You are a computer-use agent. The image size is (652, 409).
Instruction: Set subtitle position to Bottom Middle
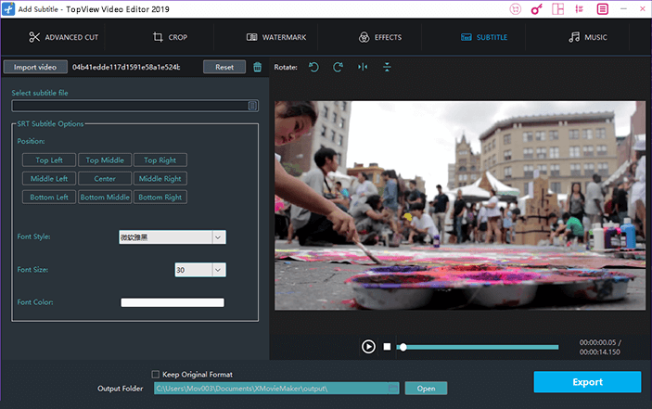pyautogui.click(x=105, y=197)
